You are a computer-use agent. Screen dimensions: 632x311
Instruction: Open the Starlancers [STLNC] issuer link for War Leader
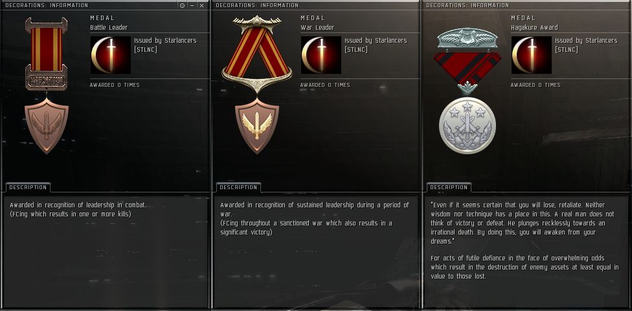376,45
